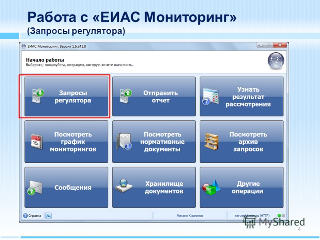The image size is (320, 240).
Task: Close the ЕИАС Мониторинг window
Action: [x=280, y=45]
